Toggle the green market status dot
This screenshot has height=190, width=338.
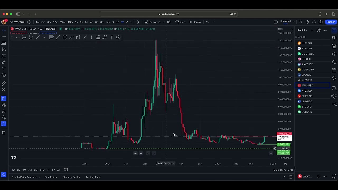point(61,29)
